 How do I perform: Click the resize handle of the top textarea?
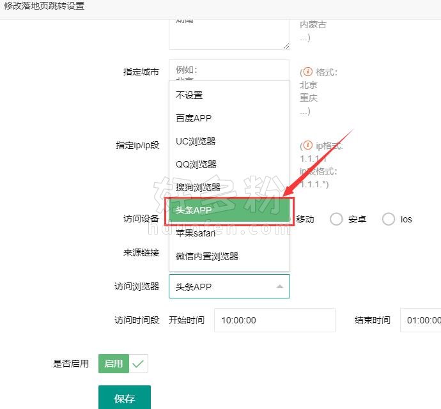[286, 45]
